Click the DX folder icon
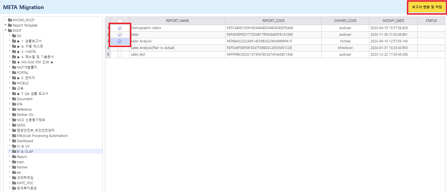Image resolution: width=447 pixels, height=192 pixels. click(14, 36)
